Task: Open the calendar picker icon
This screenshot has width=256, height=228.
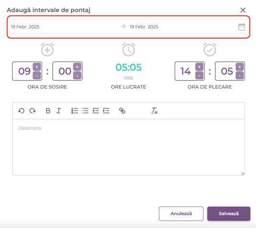Action: [x=242, y=27]
